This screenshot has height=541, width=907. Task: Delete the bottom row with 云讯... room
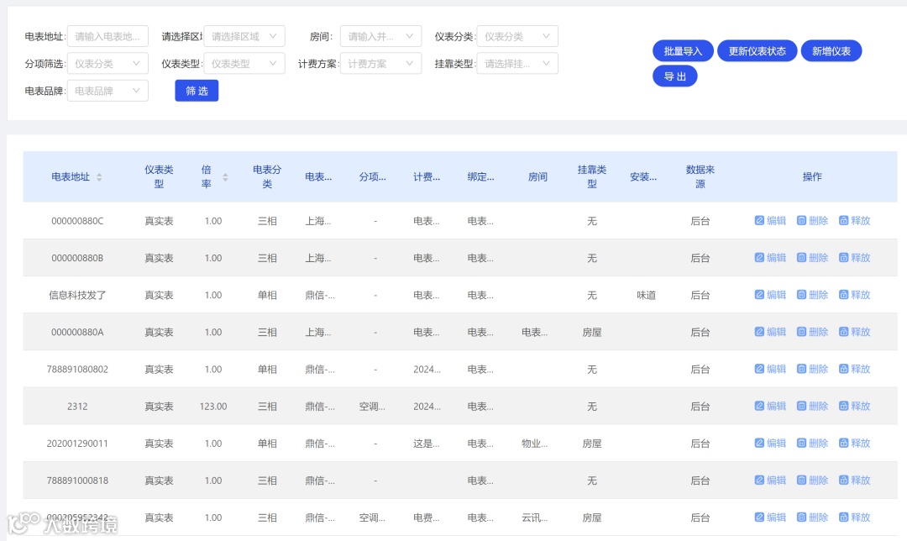(x=812, y=517)
